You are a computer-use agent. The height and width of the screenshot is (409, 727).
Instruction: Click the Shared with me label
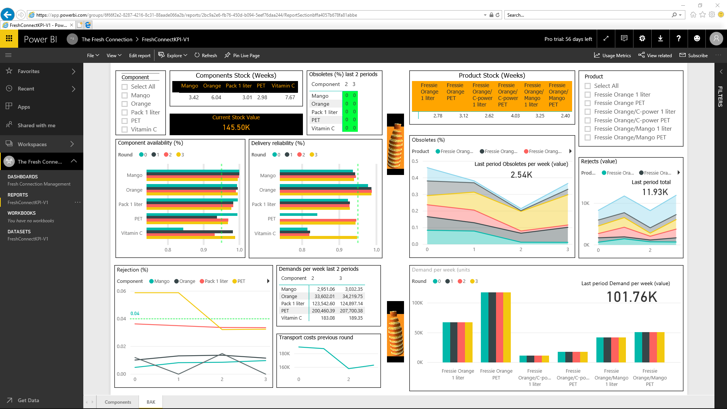[36, 125]
